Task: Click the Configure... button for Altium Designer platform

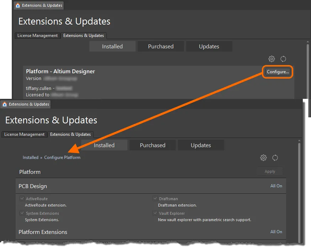Action: (x=278, y=72)
